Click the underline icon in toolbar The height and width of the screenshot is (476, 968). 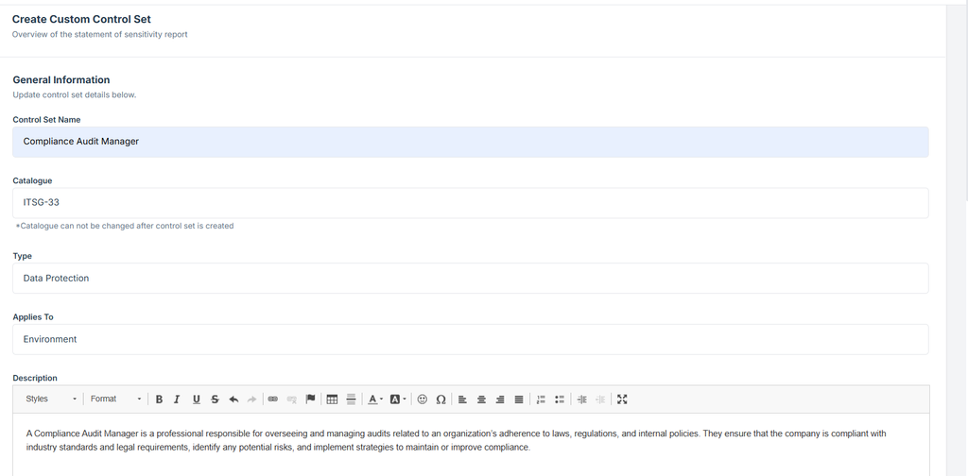click(x=196, y=399)
